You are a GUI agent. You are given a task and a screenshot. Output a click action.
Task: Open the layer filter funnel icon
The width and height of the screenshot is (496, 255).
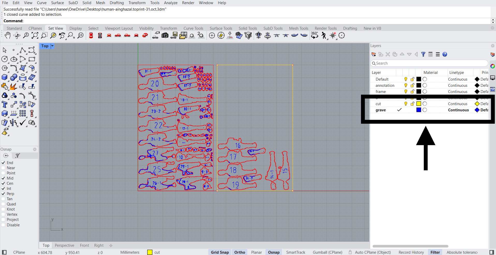click(x=423, y=54)
